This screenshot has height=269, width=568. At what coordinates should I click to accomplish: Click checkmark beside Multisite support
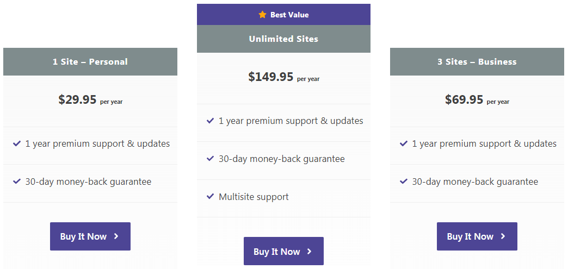pos(210,197)
